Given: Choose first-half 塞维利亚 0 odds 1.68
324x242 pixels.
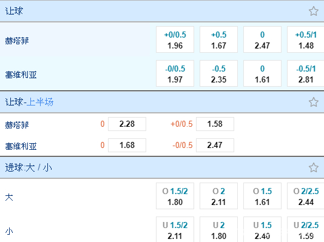Looking at the screenshot, I should click(127, 145).
